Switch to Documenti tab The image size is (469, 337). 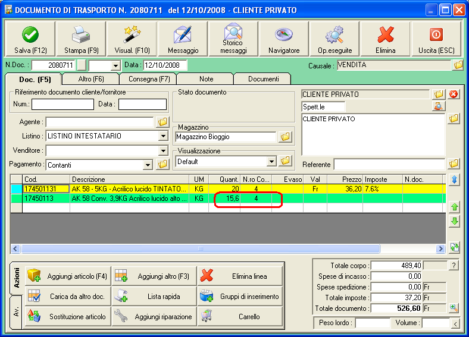(x=263, y=79)
